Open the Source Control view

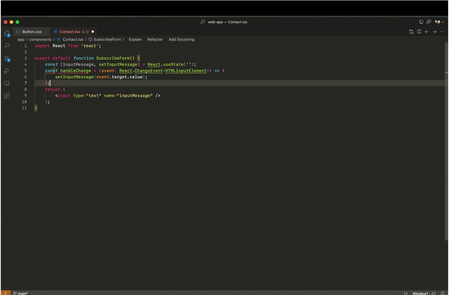7,59
